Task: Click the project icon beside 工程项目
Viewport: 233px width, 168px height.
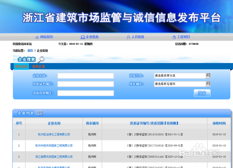Action: (x=174, y=37)
